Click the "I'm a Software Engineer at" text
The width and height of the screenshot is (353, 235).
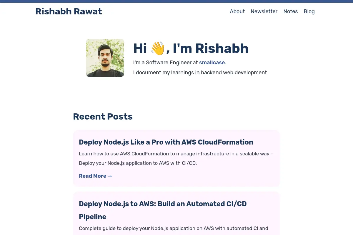click(x=166, y=63)
